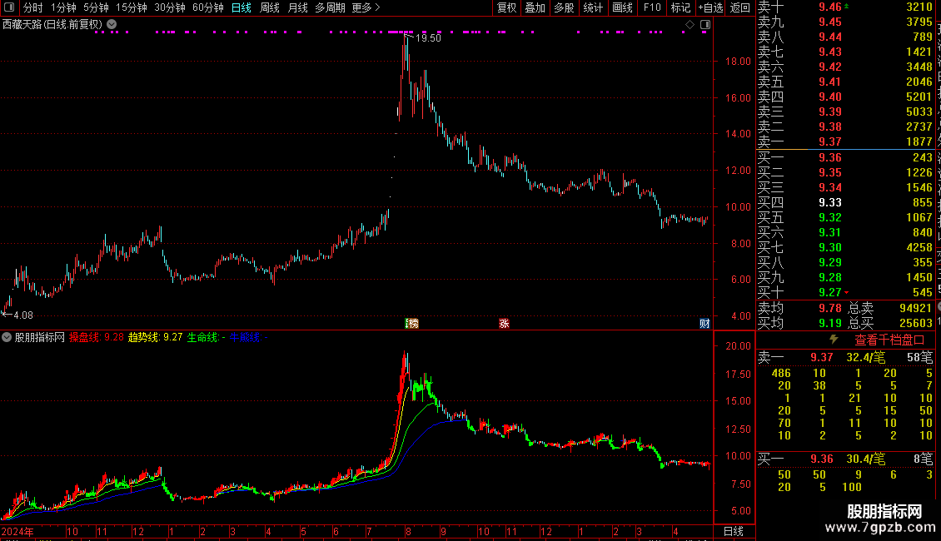The height and width of the screenshot is (541, 941).
Task: Switch to the 60分钟 period tab
Action: click(x=207, y=7)
